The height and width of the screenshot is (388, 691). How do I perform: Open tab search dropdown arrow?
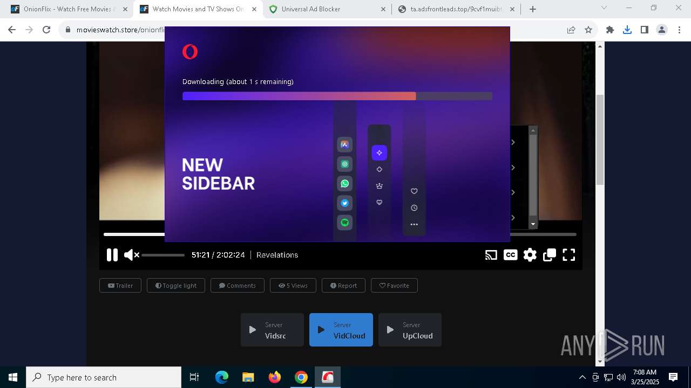[x=604, y=8]
